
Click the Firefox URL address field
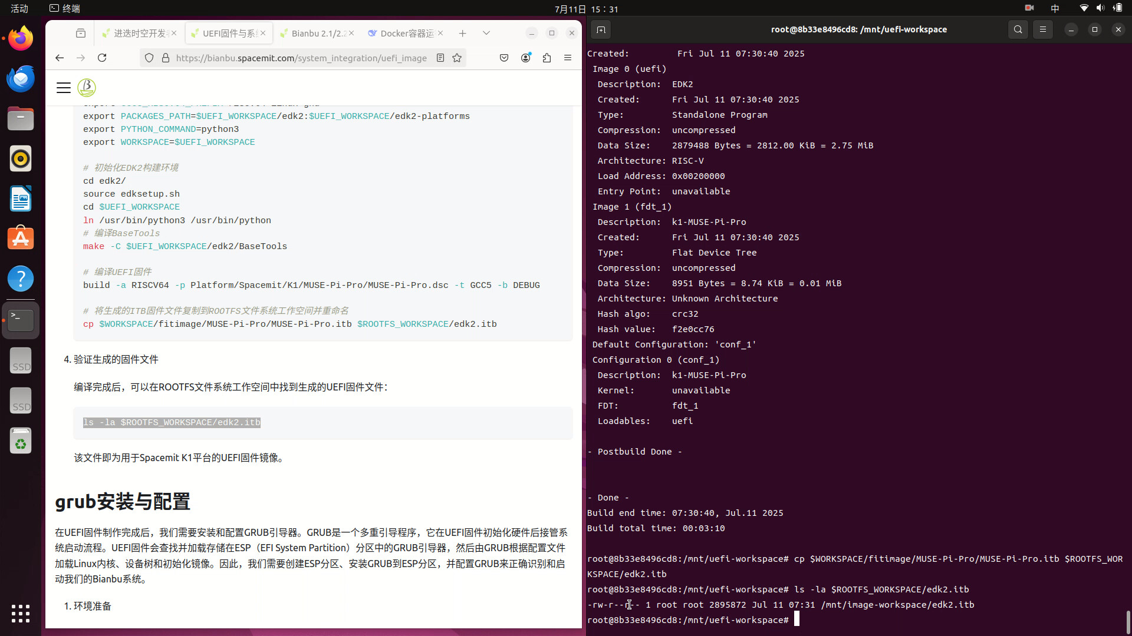[301, 58]
